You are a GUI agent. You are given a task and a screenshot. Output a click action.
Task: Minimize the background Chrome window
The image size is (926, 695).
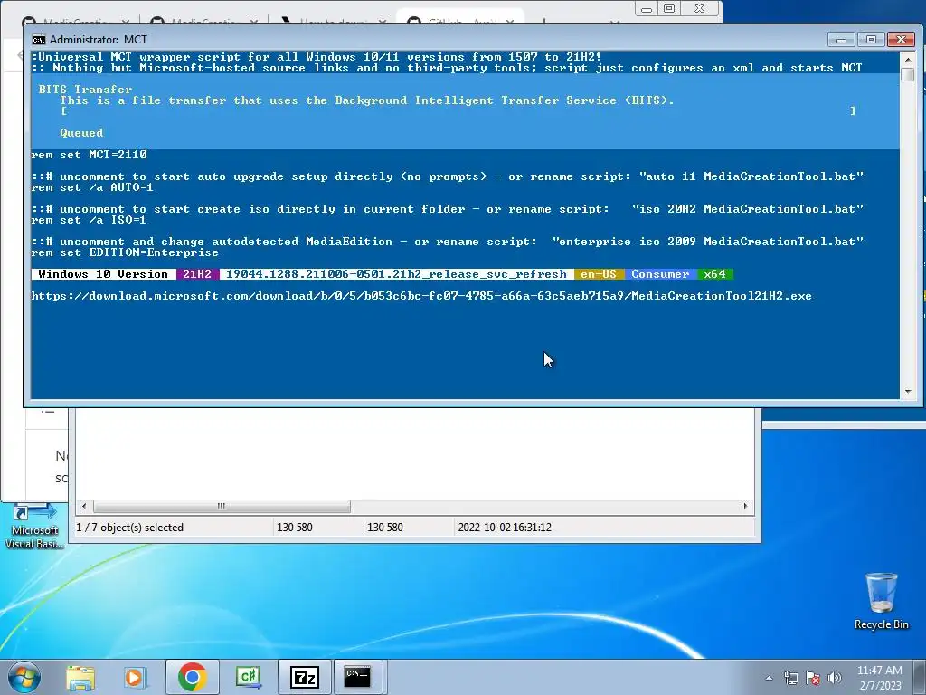click(x=647, y=9)
